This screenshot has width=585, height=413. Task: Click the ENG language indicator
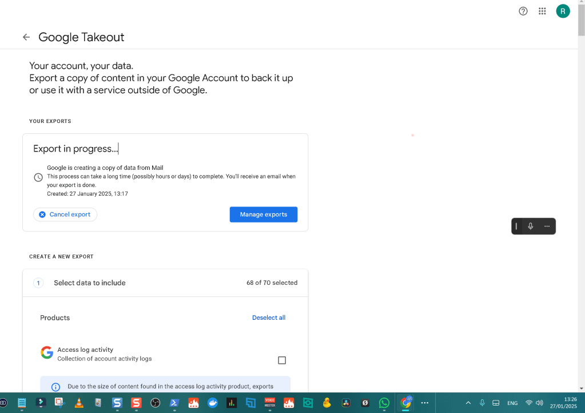click(x=512, y=403)
